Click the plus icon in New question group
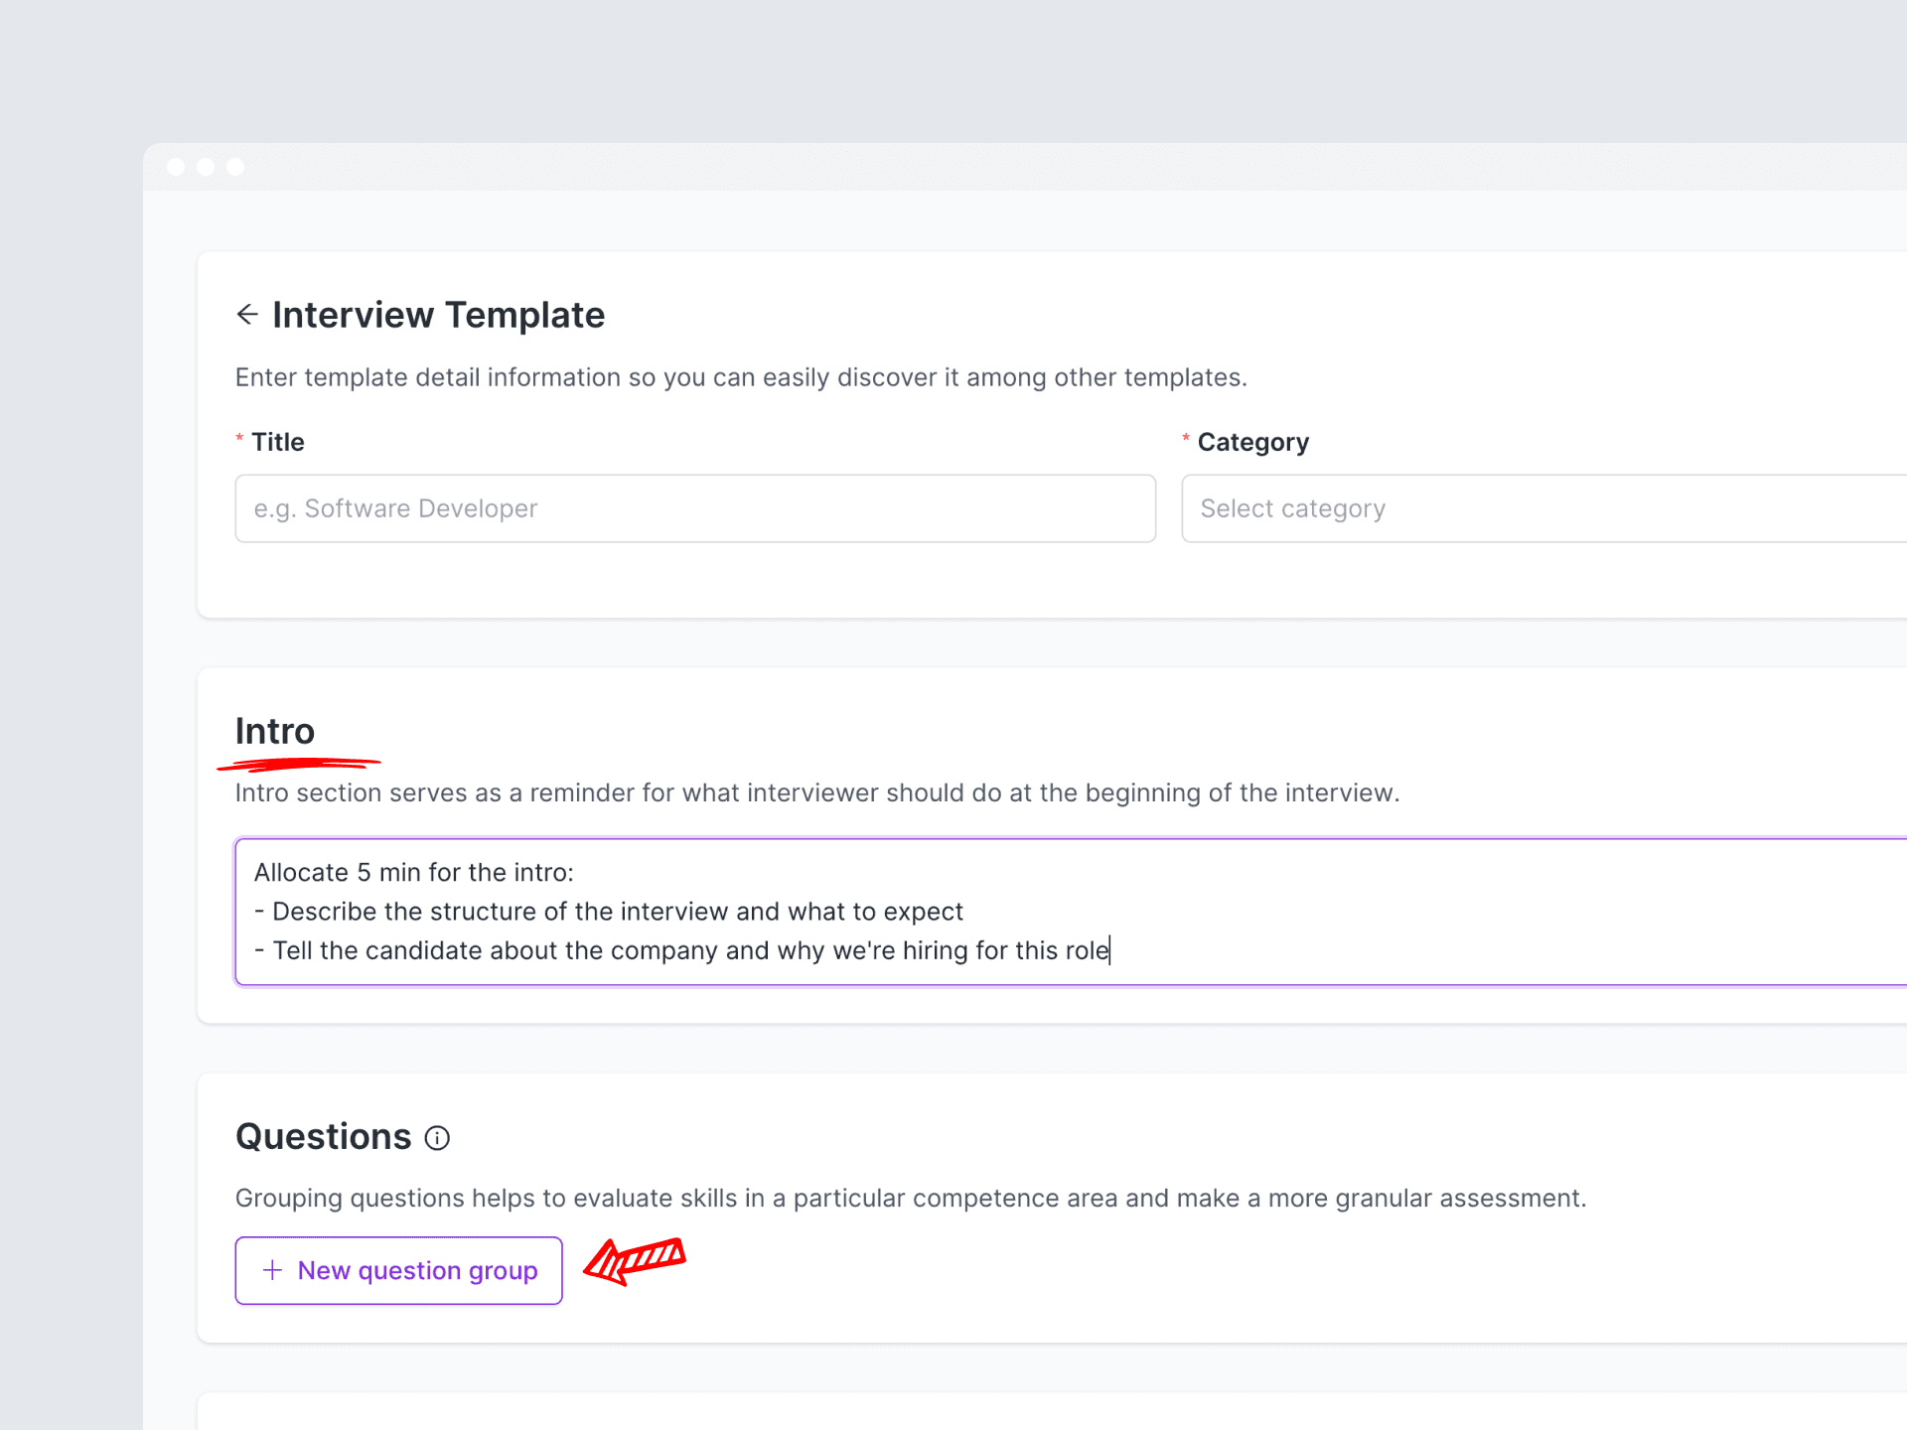 [x=272, y=1270]
